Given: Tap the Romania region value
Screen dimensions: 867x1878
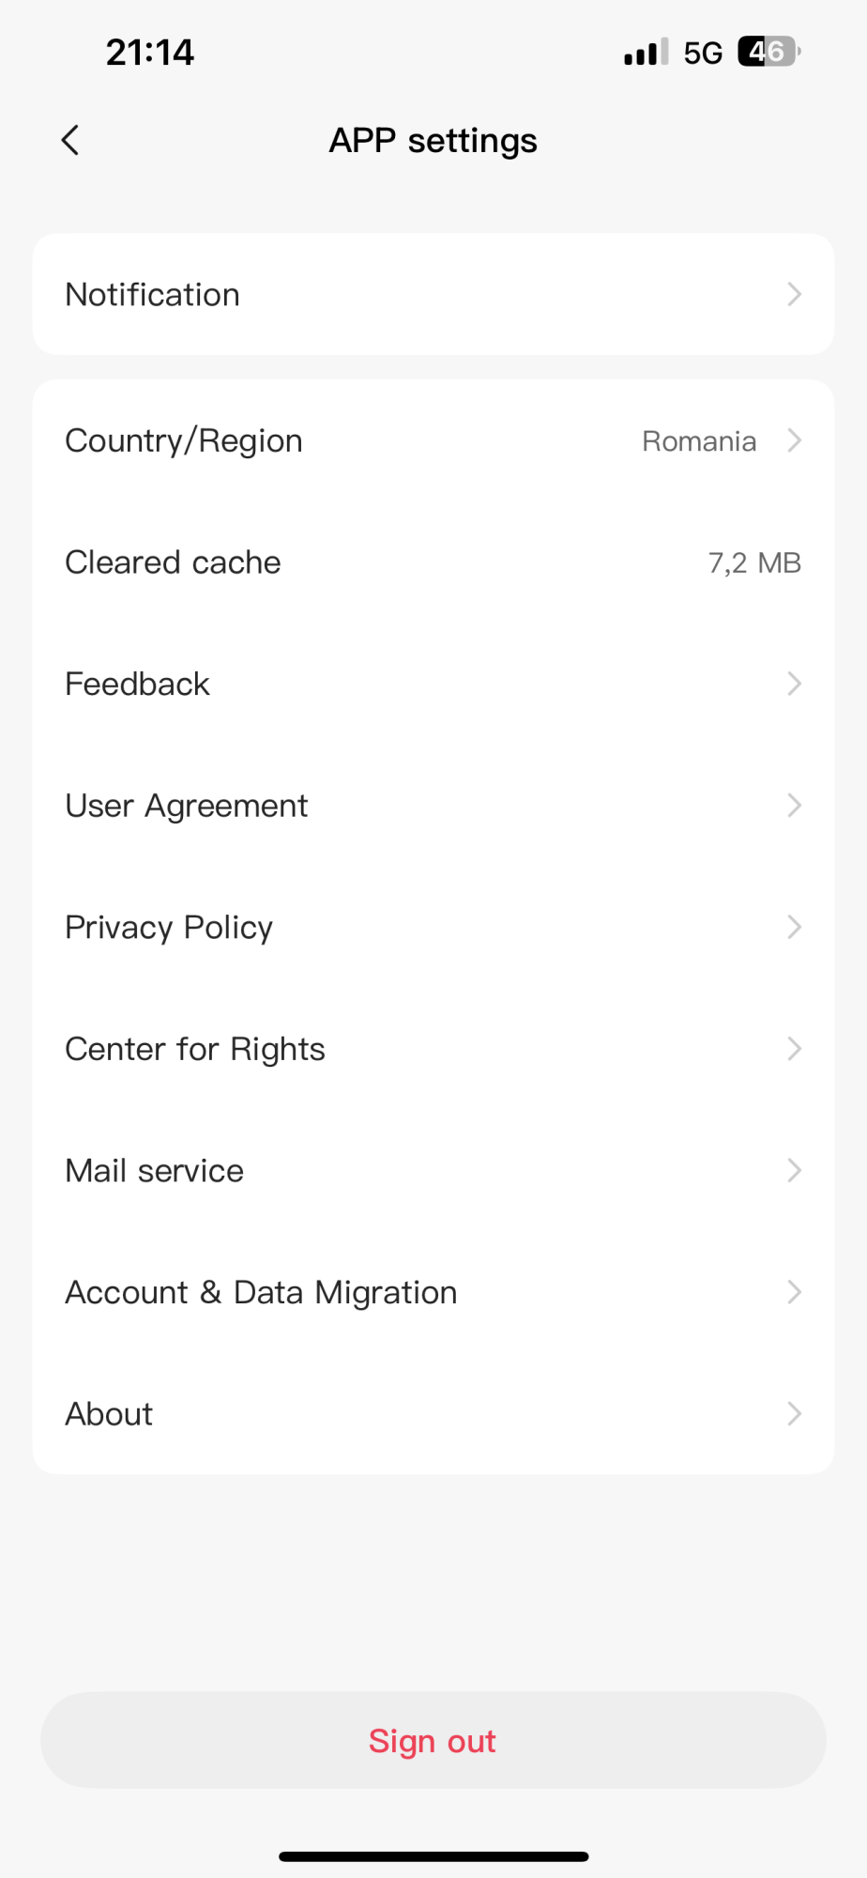Looking at the screenshot, I should (x=699, y=441).
